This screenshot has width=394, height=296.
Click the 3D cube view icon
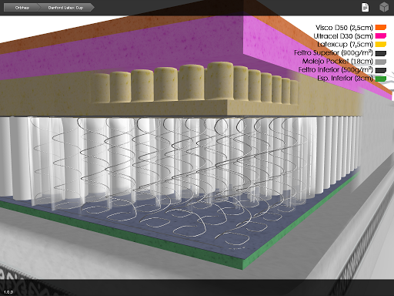(384, 7)
